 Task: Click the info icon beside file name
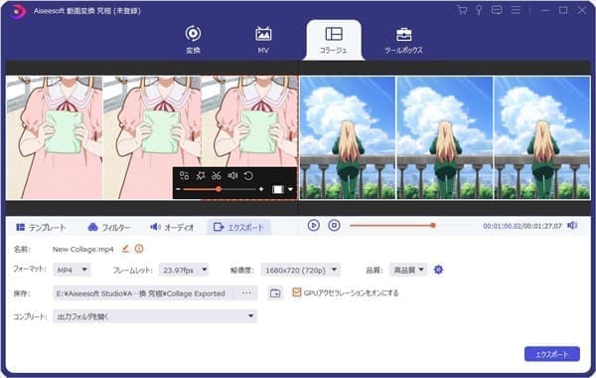tap(139, 249)
